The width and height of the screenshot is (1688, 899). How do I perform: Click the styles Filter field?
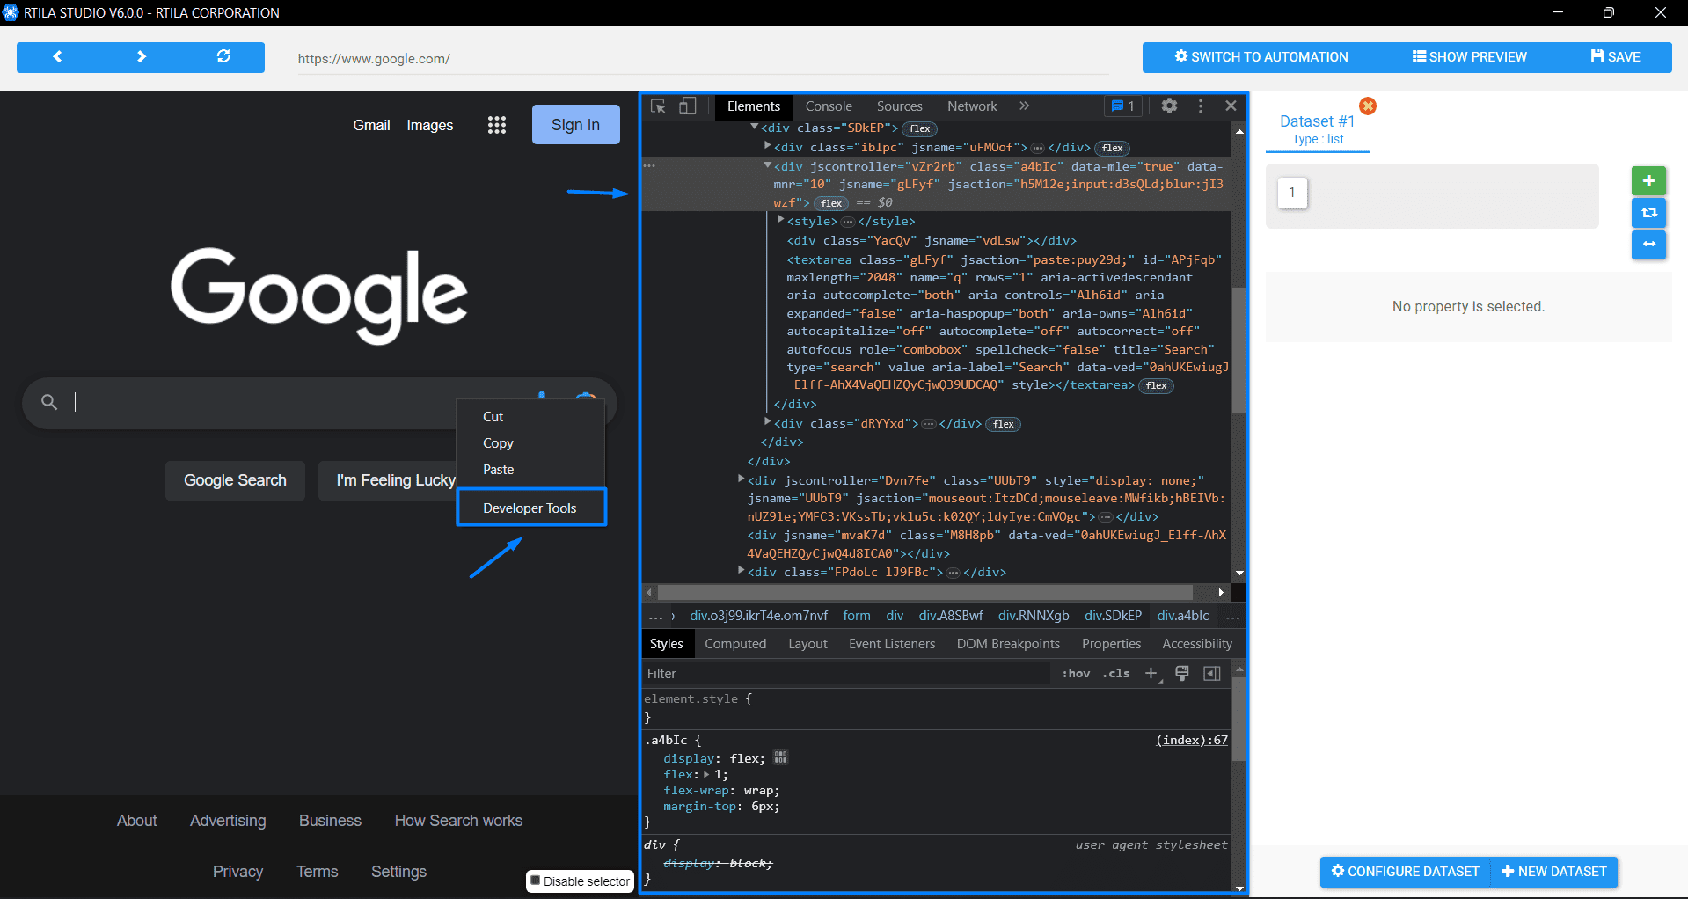tap(846, 674)
